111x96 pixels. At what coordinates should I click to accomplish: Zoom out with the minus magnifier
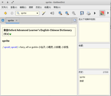click(x=67, y=13)
